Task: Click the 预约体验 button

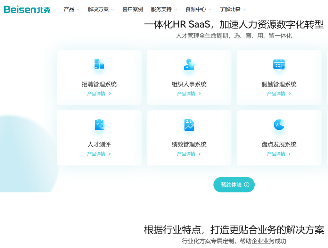Action: (x=234, y=185)
